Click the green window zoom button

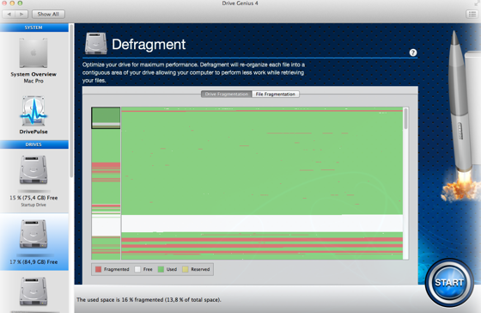(20, 3)
